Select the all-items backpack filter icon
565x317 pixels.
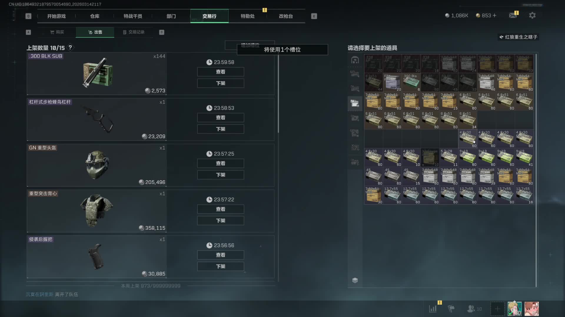click(355, 60)
